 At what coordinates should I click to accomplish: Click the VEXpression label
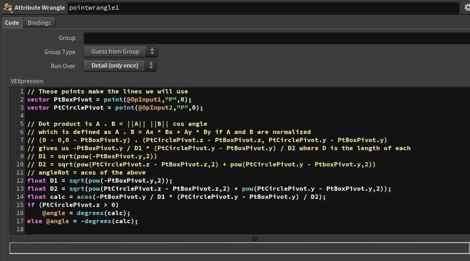pos(27,81)
